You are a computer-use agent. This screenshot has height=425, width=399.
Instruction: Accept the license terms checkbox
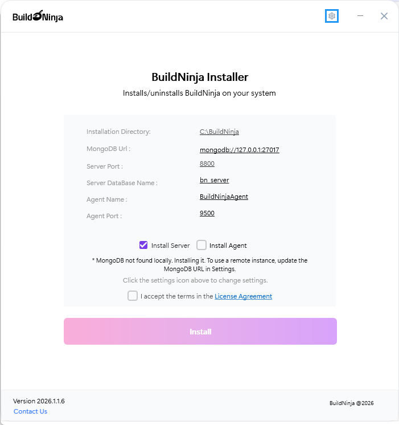(x=133, y=296)
